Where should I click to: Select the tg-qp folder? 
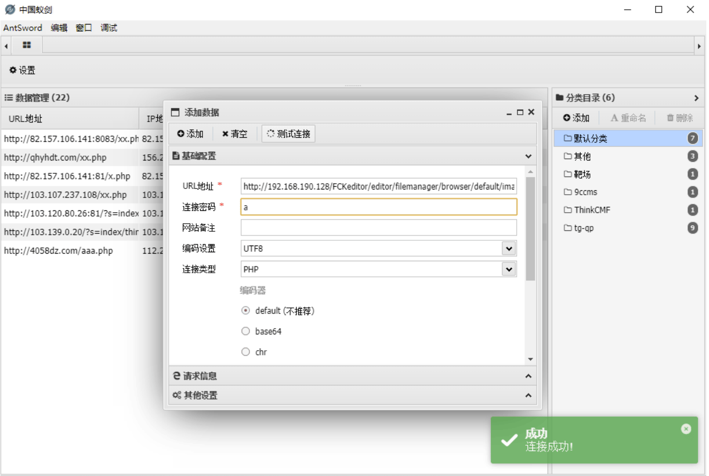(x=628, y=228)
